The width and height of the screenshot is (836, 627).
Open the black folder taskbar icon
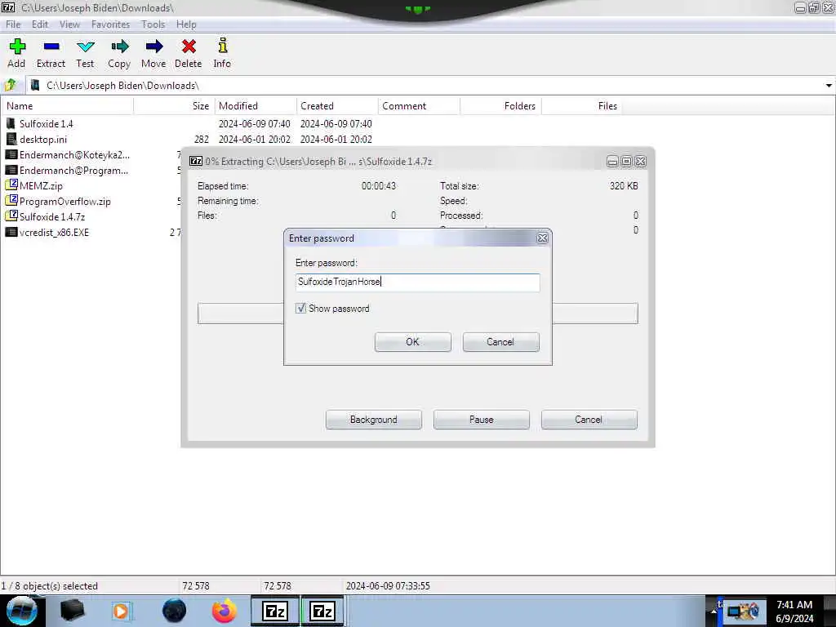tap(73, 611)
